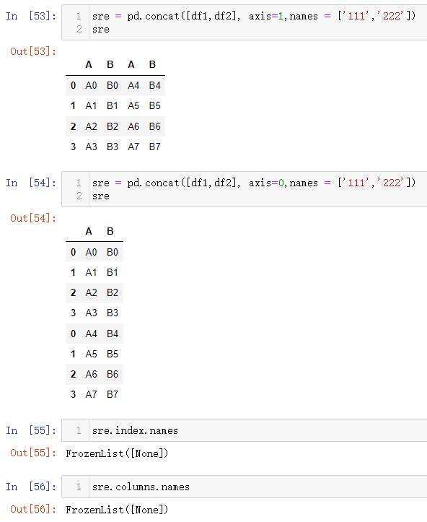The width and height of the screenshot is (427, 522).
Task: Click line 2 'sre' in cell 53
Action: (101, 30)
